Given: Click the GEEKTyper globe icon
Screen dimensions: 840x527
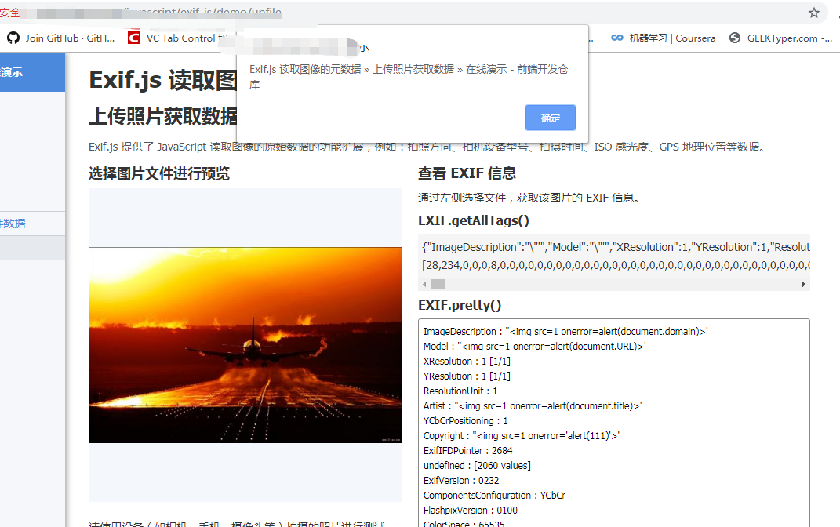Looking at the screenshot, I should click(735, 38).
